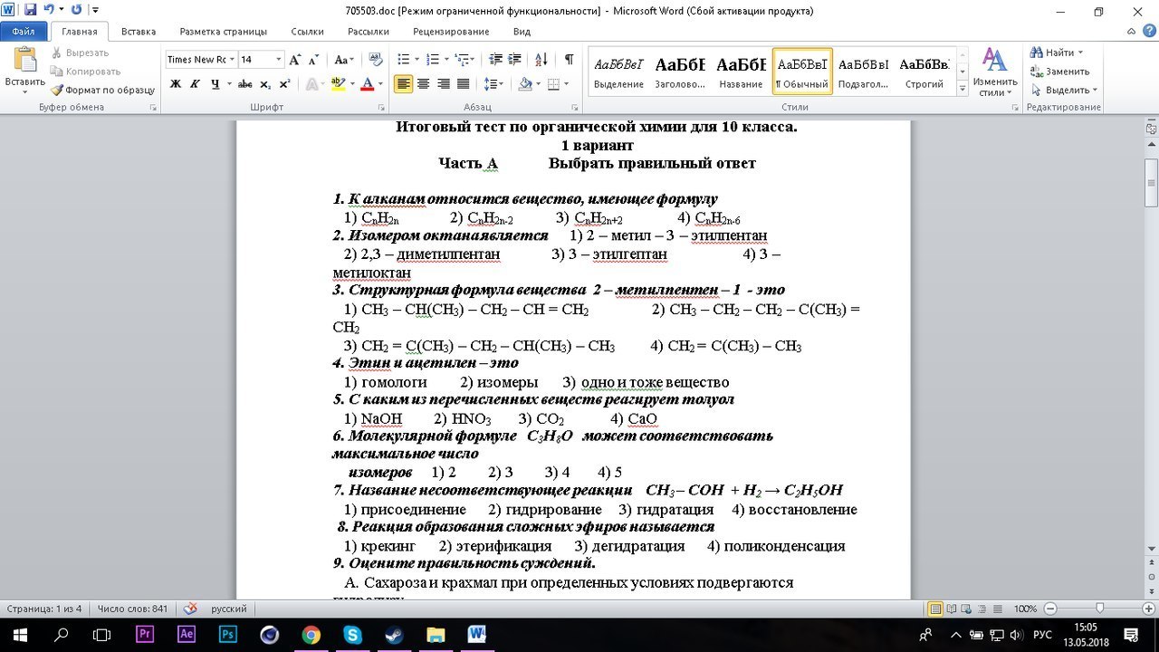Click the superscript x² icon

[284, 84]
